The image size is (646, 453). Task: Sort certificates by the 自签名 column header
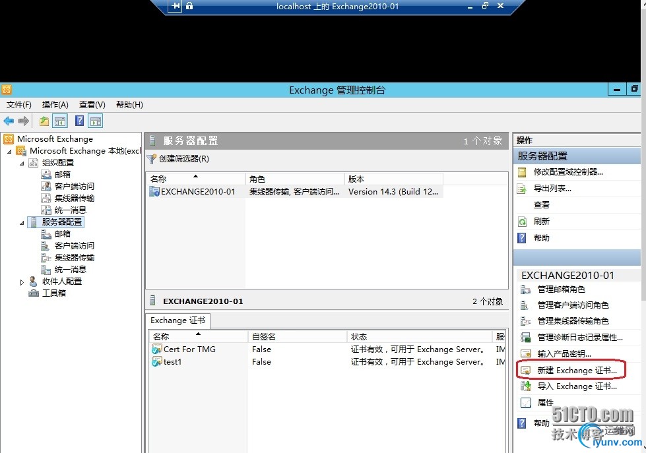coord(298,336)
